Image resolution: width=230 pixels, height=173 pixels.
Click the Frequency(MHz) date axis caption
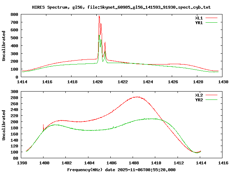click(121, 170)
